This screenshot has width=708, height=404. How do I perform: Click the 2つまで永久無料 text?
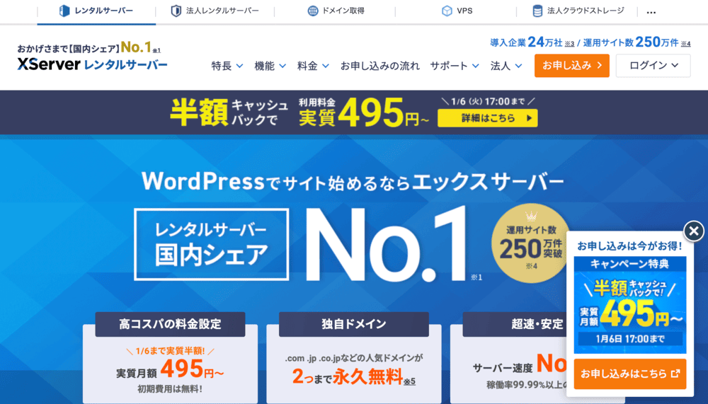click(347, 376)
